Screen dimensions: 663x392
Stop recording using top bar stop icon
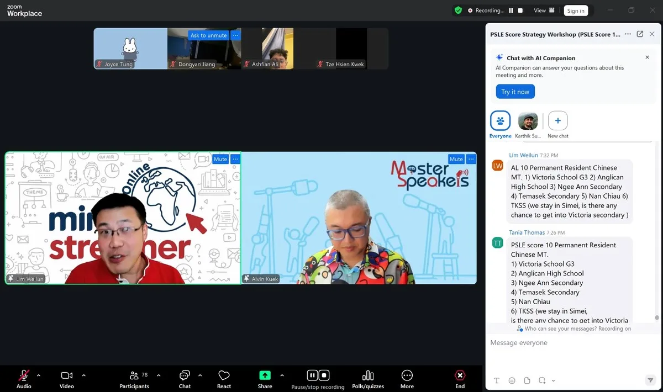[x=520, y=10]
